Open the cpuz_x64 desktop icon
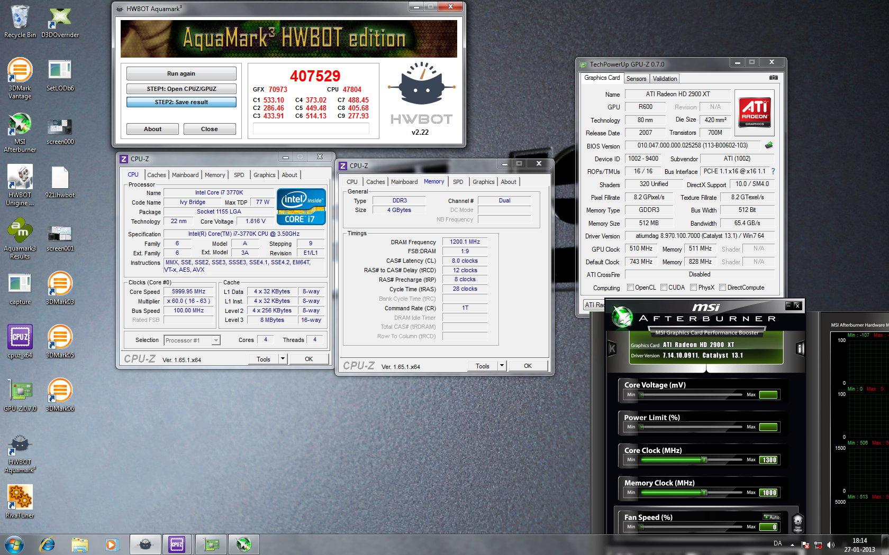The image size is (889, 555). (x=20, y=341)
